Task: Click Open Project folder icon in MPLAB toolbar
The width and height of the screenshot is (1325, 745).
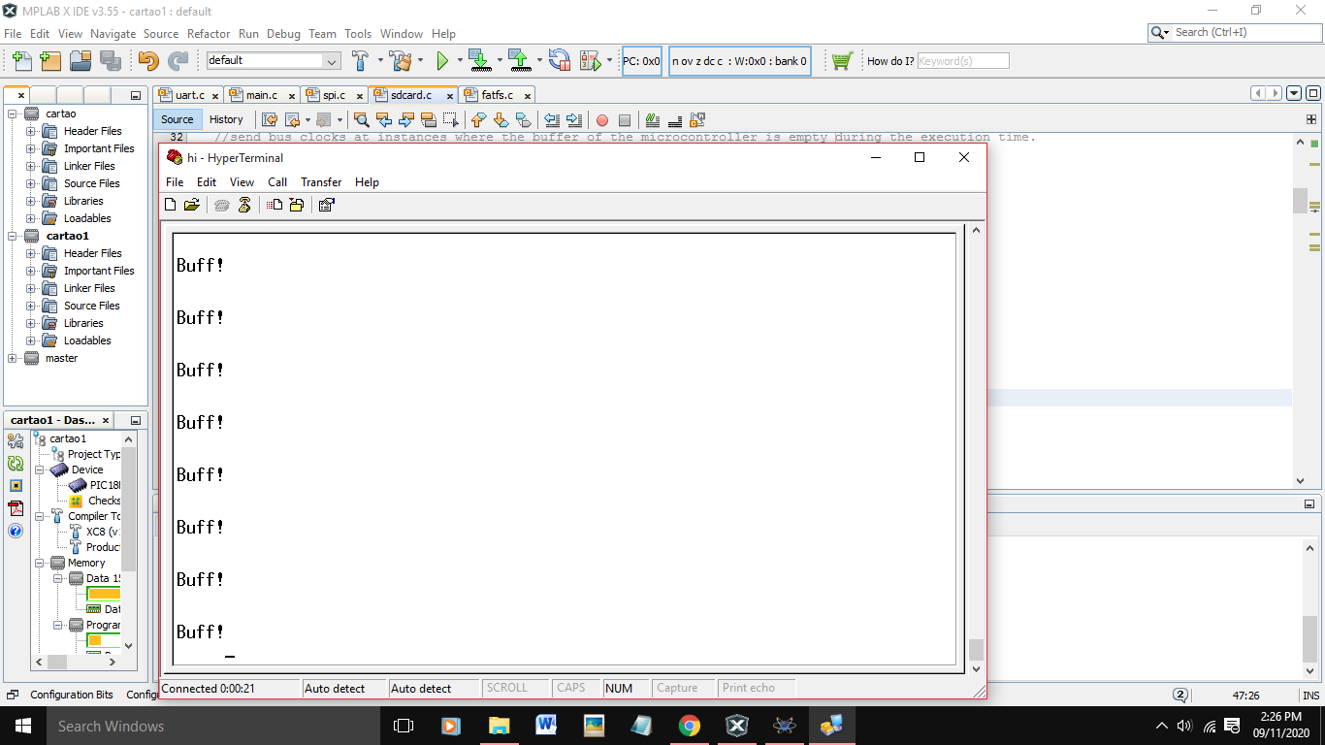Action: (81, 60)
